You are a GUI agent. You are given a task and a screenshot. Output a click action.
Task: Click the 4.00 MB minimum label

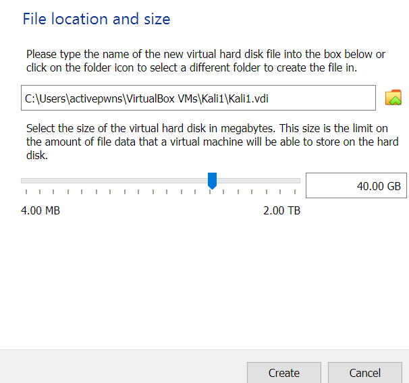40,210
